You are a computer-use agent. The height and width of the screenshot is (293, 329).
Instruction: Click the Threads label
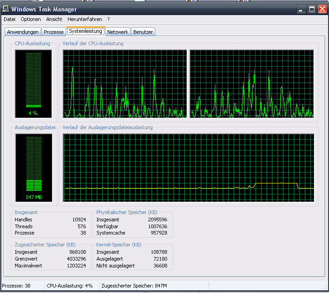(x=24, y=226)
